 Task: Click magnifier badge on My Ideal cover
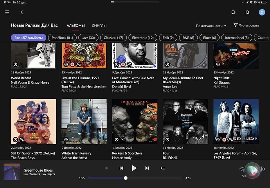point(167,64)
